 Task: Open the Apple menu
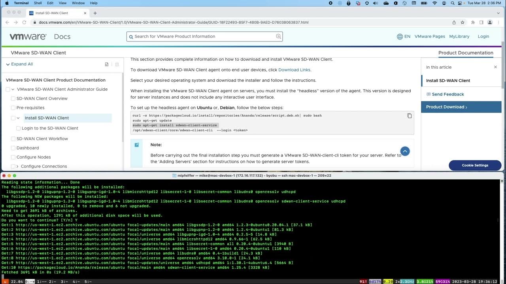tap(7, 3)
